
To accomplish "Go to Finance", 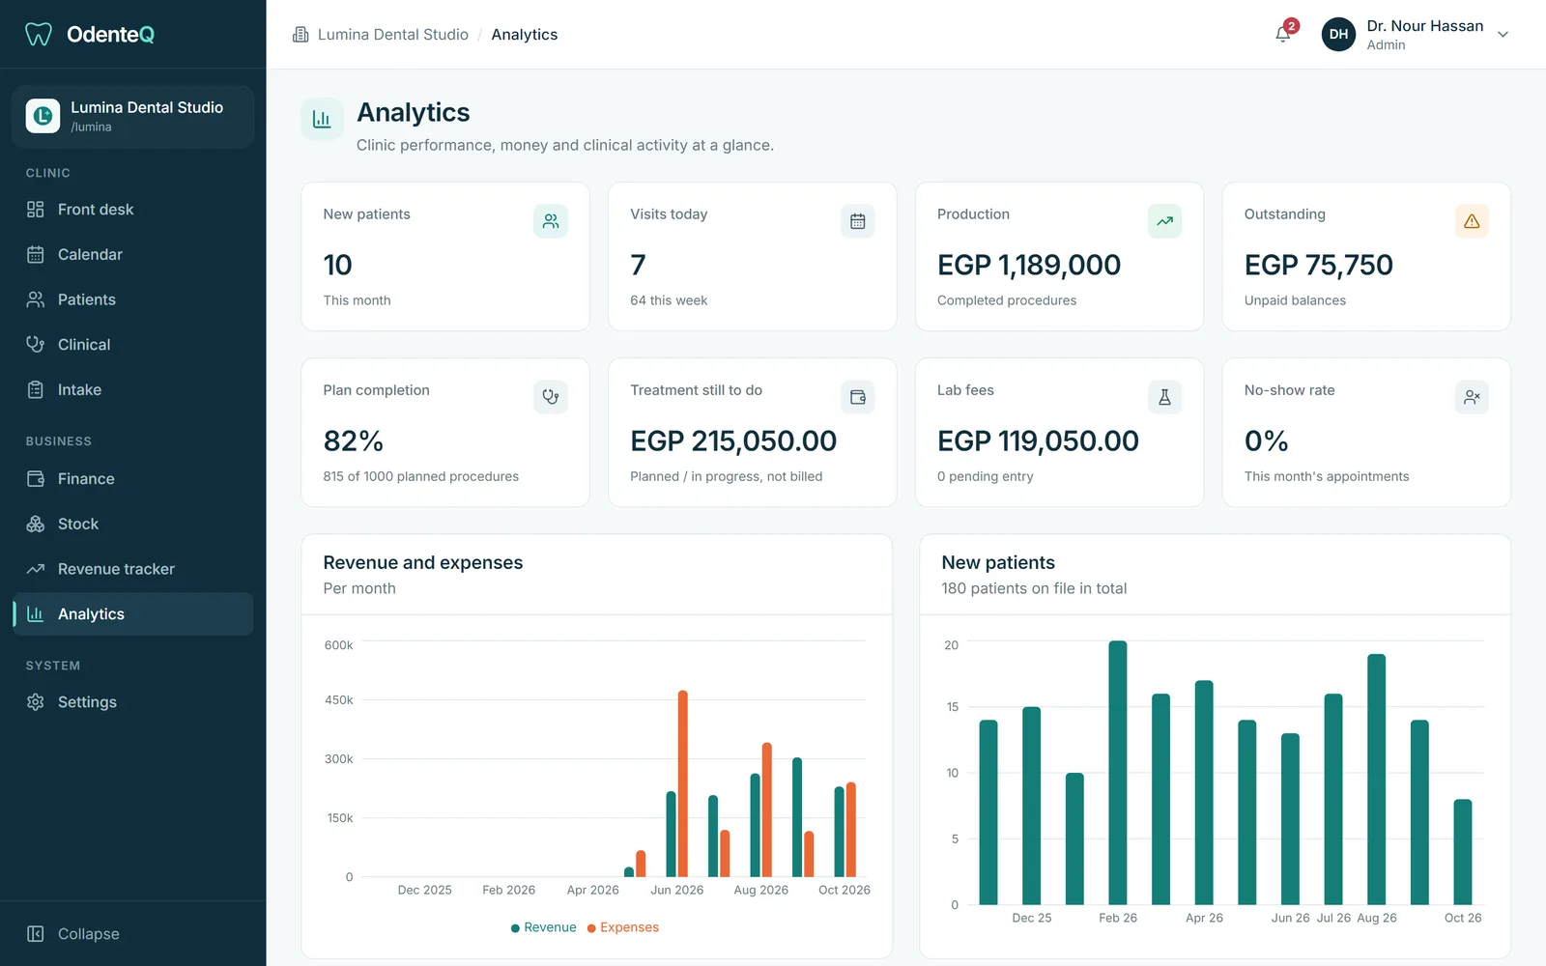I will 133,479.
